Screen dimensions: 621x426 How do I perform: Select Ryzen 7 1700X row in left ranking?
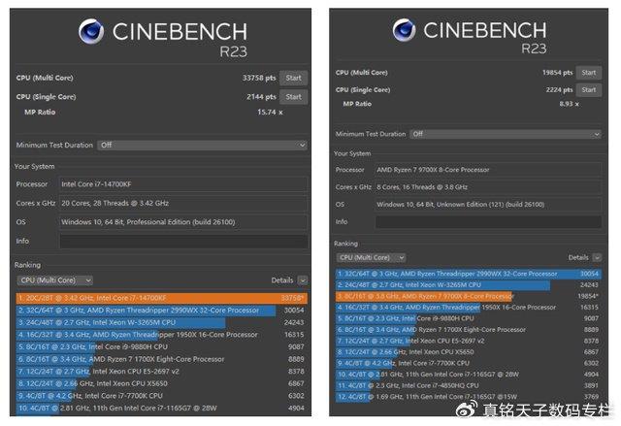[162, 359]
